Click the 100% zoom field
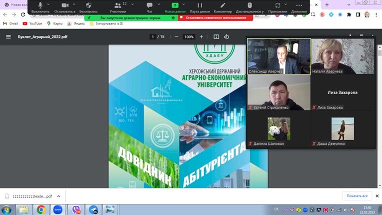The height and width of the screenshot is (215, 382). [x=189, y=37]
